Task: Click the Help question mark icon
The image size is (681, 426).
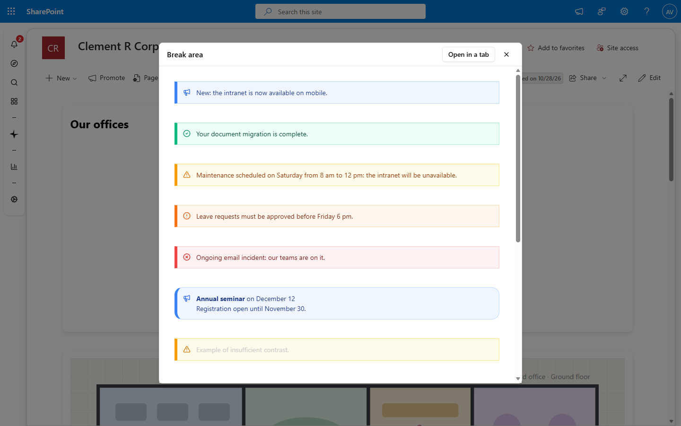Action: 647,11
